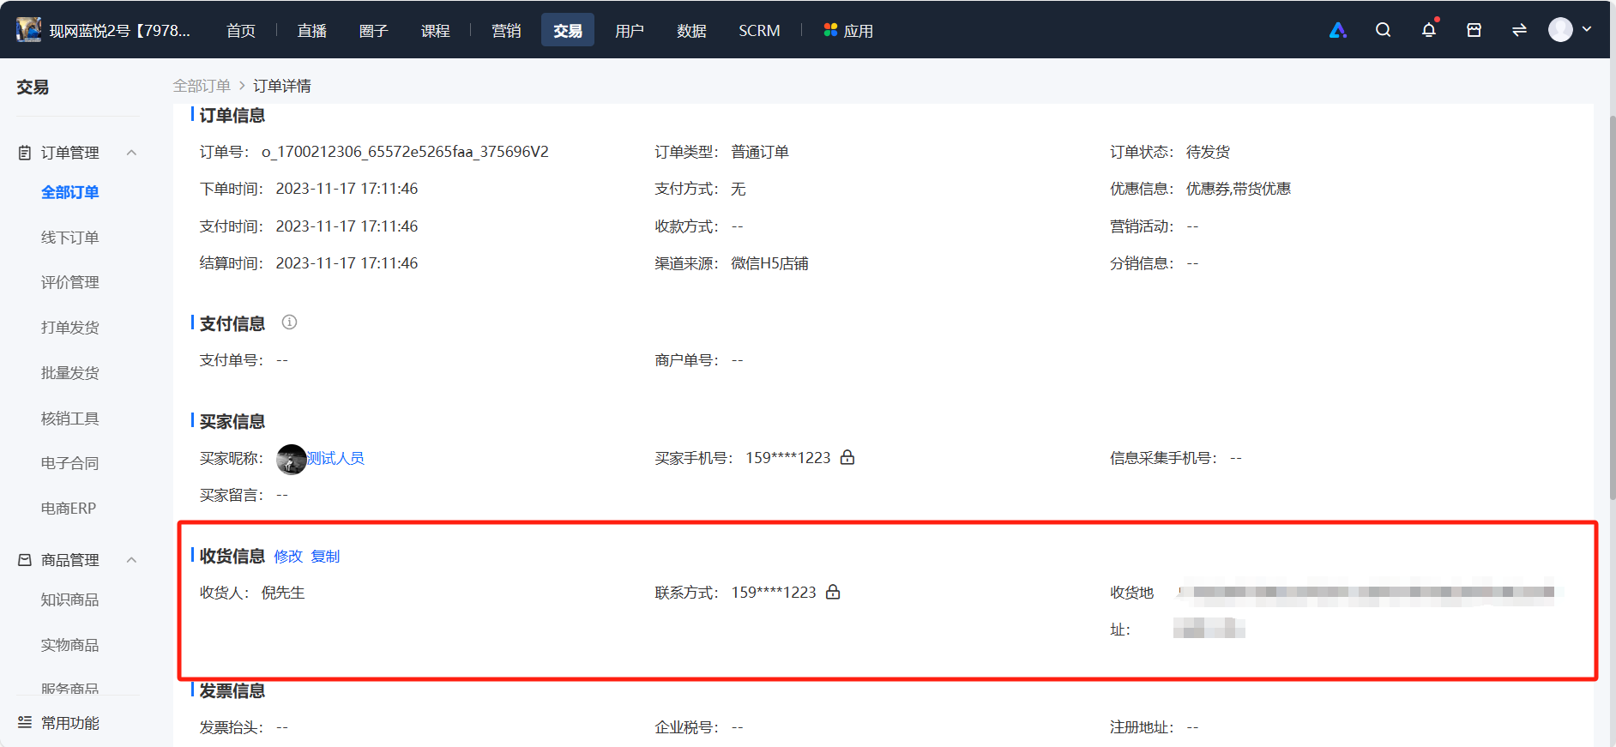Expand the user avatar dropdown arrow
This screenshot has height=747, width=1616.
click(1587, 29)
